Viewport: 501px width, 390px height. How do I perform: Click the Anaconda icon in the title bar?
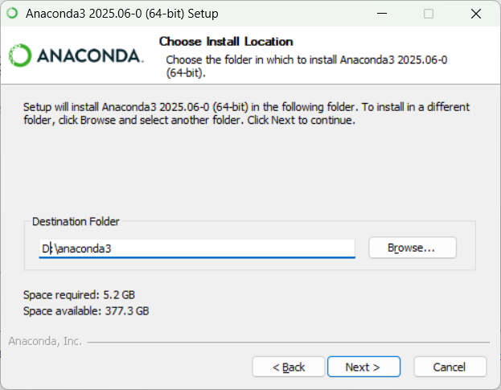[12, 14]
